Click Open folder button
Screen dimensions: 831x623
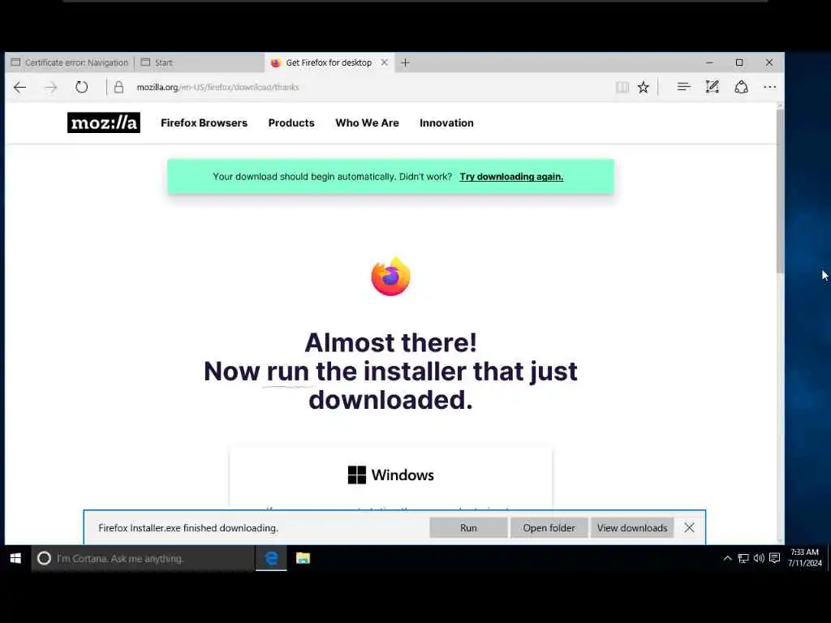pos(549,528)
